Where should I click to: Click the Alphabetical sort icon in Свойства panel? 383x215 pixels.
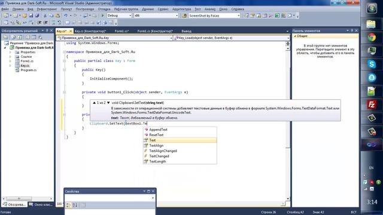pos(75,205)
